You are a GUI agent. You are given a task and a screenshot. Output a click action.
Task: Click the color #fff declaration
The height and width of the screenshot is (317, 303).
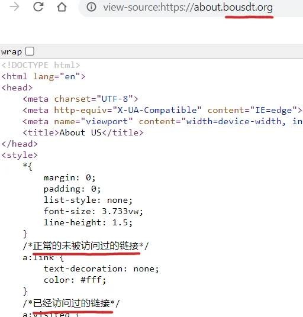[x=75, y=280]
